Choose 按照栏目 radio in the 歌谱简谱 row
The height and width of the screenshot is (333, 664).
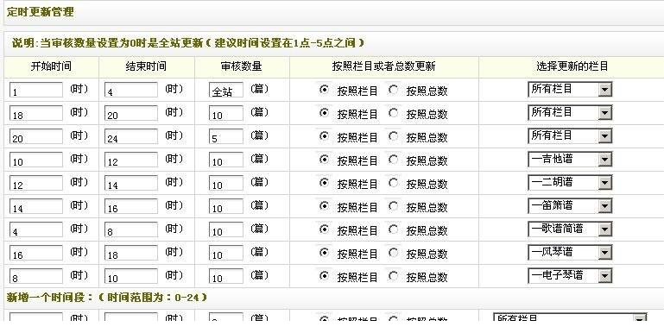coord(324,229)
